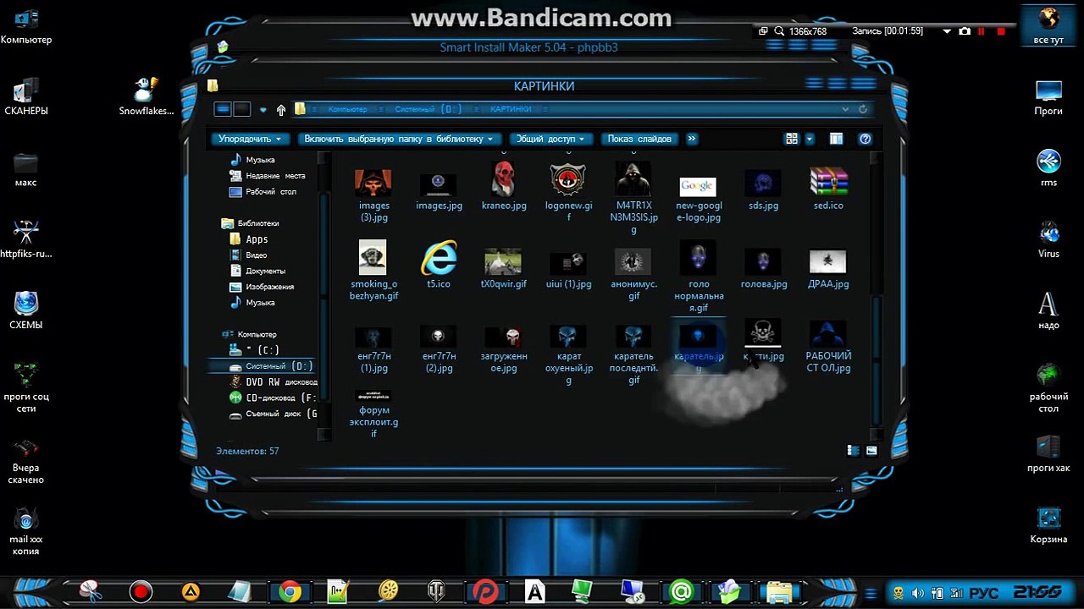Open file explorer folder taskbar icon
1084x609 pixels.
[x=779, y=591]
